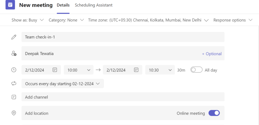Click the clock time icon
Viewport: 259px width, 125px height.
(x=14, y=70)
